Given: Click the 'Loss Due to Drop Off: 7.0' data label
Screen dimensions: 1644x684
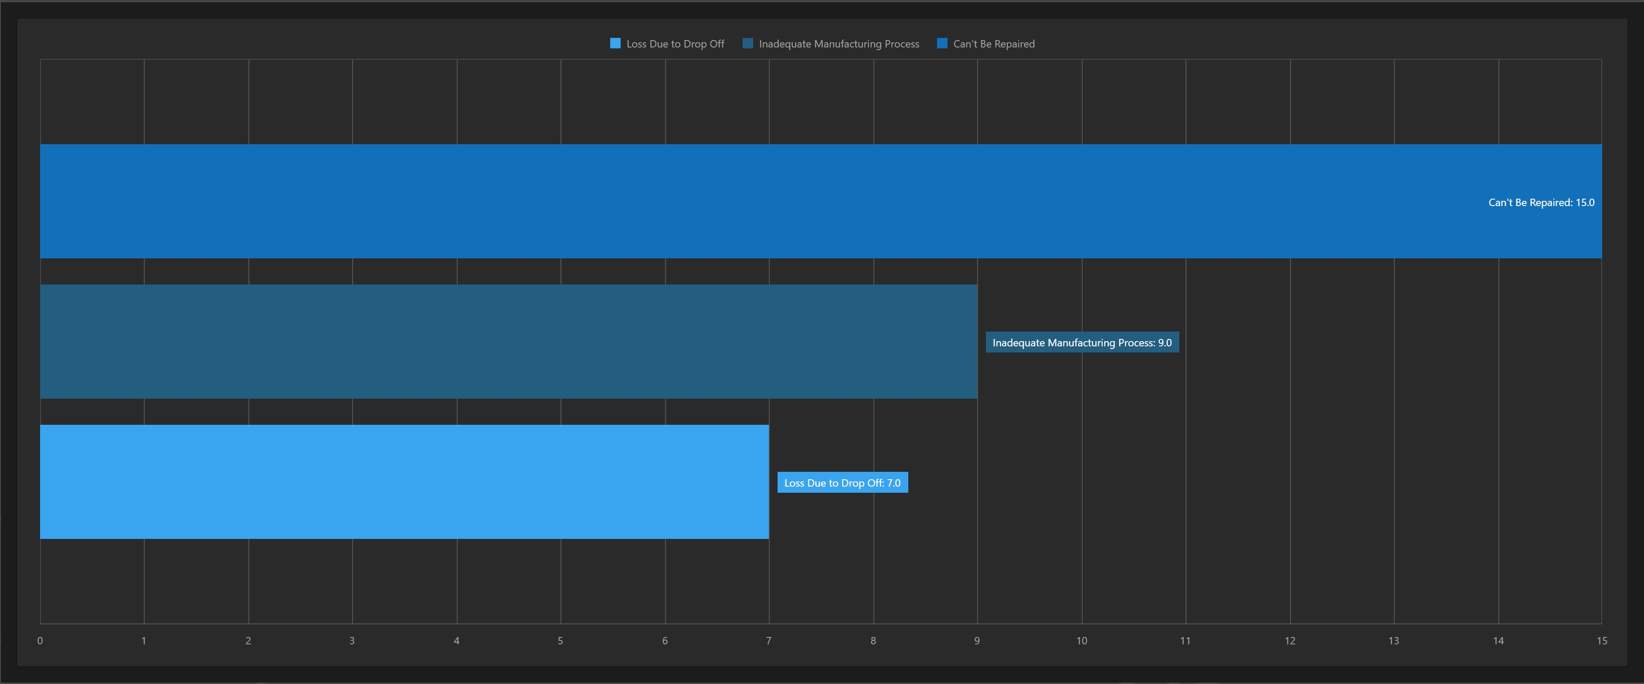Looking at the screenshot, I should tap(842, 483).
